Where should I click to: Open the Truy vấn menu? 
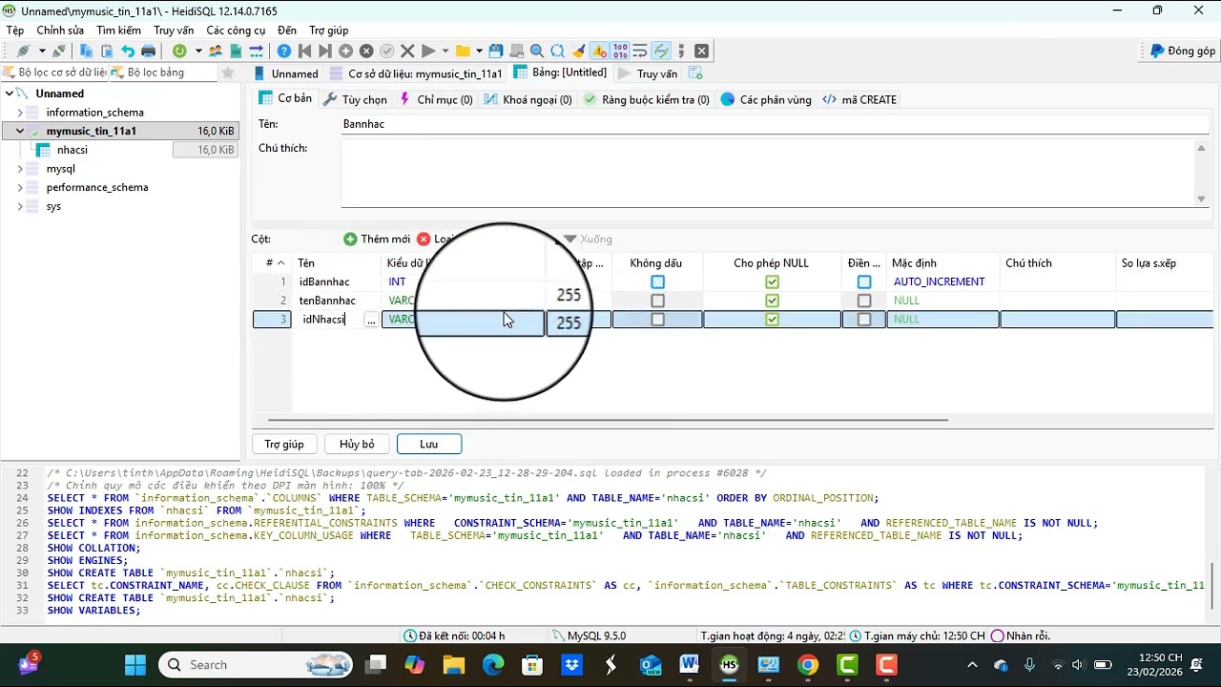coord(173,31)
